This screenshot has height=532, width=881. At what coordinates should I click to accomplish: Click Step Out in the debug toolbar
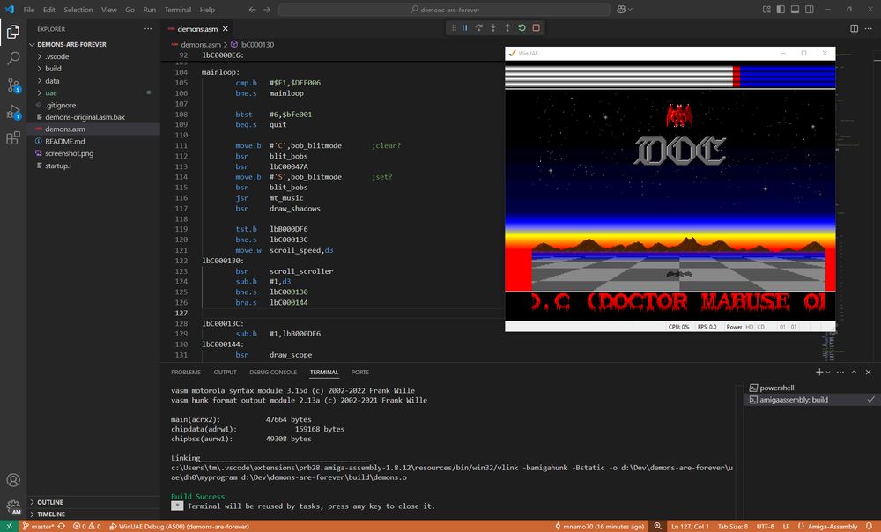tap(507, 28)
